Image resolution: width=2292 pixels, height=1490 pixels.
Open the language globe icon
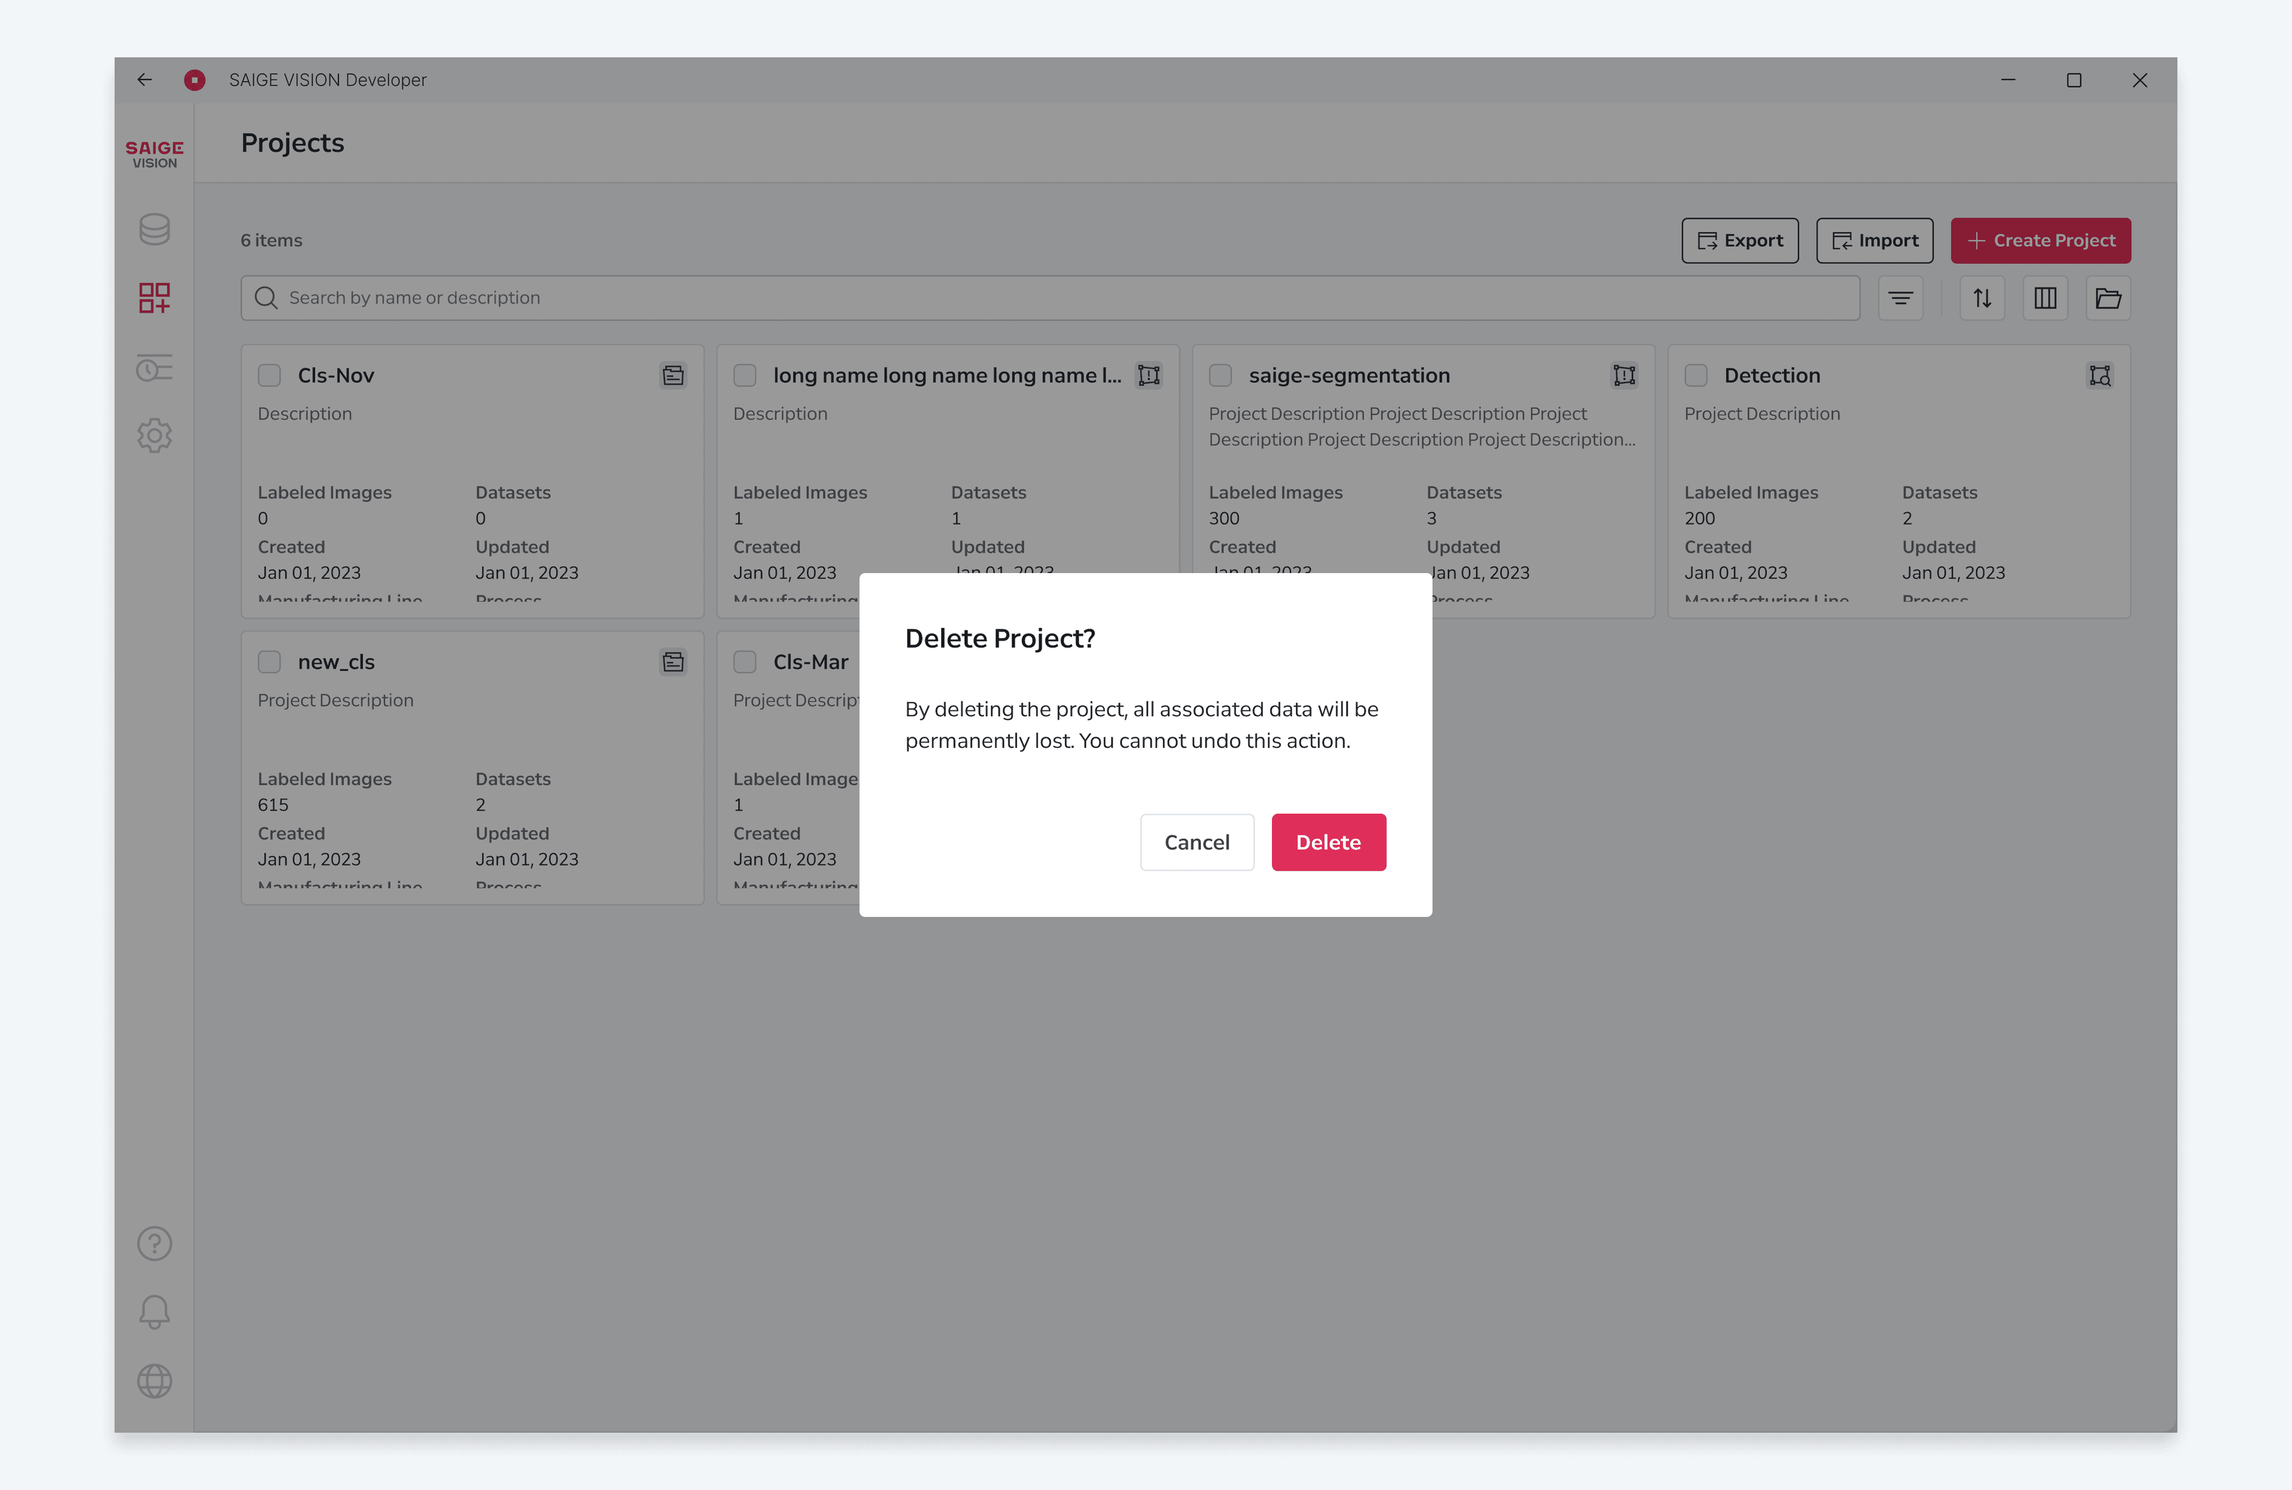pyautogui.click(x=154, y=1381)
